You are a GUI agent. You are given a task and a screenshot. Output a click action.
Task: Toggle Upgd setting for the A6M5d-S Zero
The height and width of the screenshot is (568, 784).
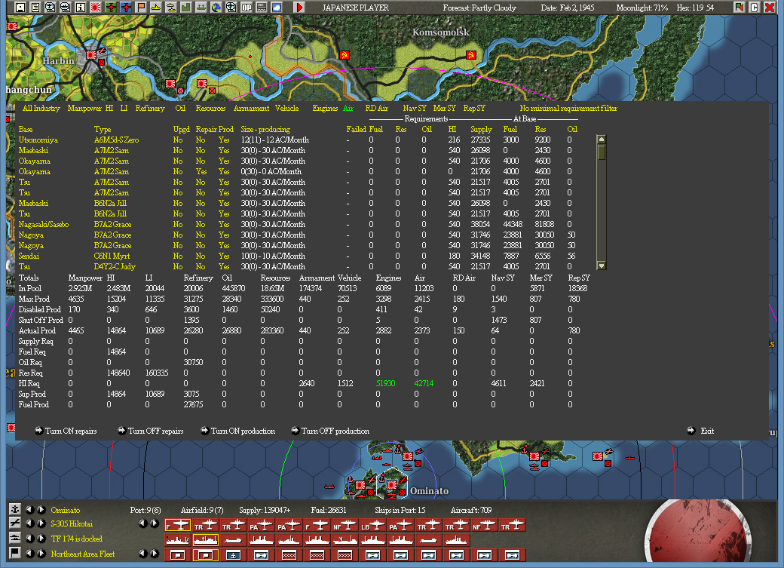point(177,140)
